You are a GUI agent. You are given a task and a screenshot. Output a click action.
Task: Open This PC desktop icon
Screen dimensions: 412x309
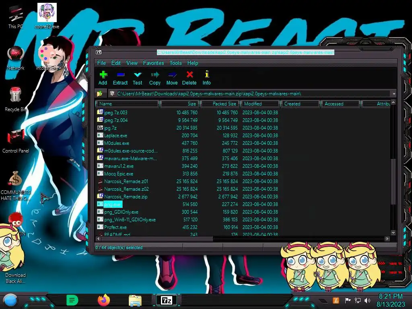tap(16, 17)
